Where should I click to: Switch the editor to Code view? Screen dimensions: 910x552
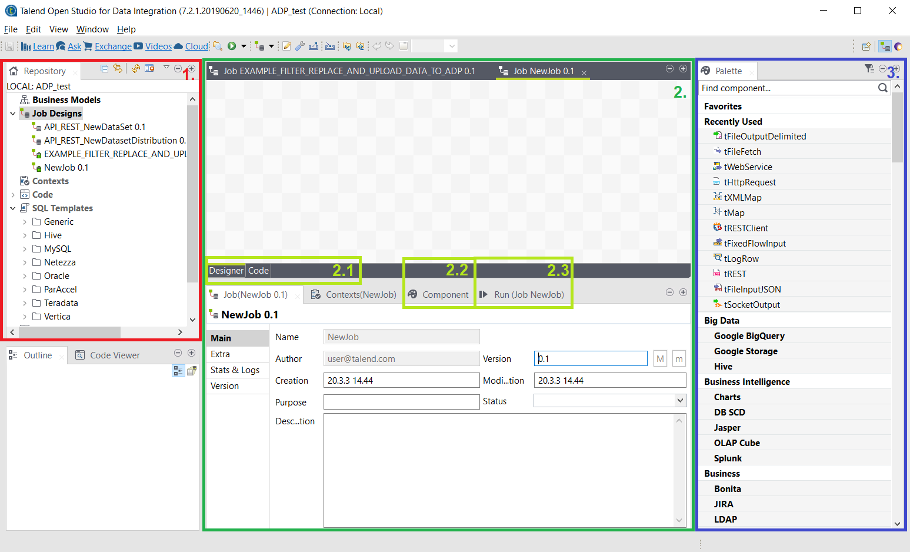point(258,271)
